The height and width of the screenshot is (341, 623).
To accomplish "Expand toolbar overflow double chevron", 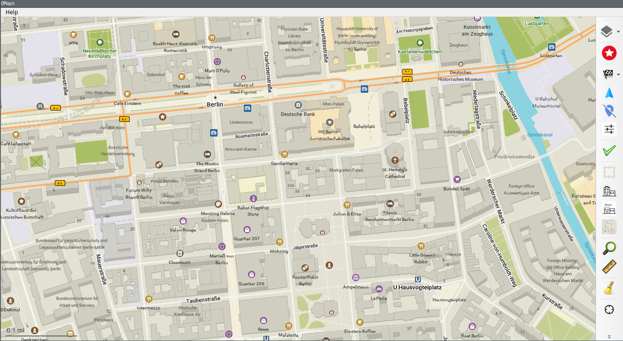I will tap(609, 336).
